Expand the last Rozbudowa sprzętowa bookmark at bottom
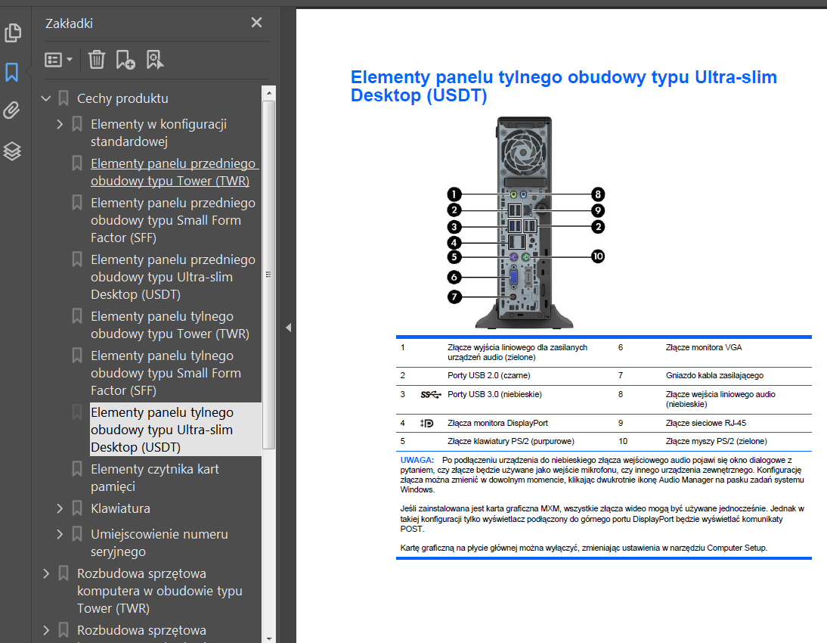Screen dimensions: 827x643 point(46,630)
